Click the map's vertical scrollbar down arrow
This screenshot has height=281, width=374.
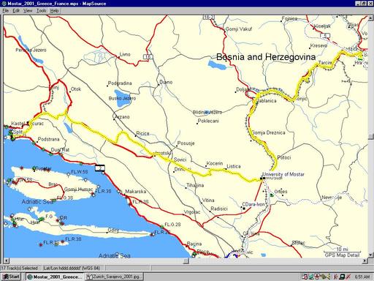click(x=371, y=255)
